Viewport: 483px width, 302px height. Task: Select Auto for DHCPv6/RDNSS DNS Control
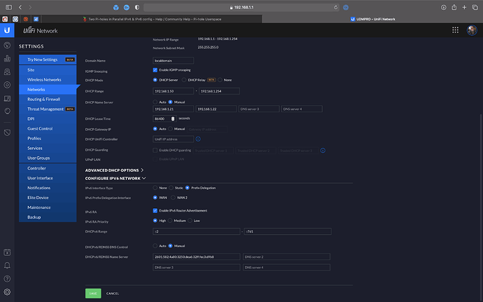(x=155, y=246)
